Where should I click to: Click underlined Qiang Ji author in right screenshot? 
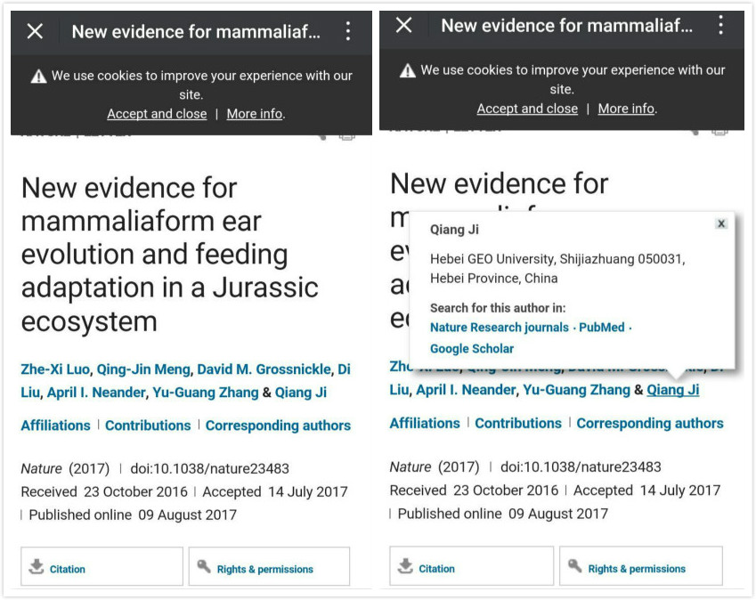click(673, 390)
